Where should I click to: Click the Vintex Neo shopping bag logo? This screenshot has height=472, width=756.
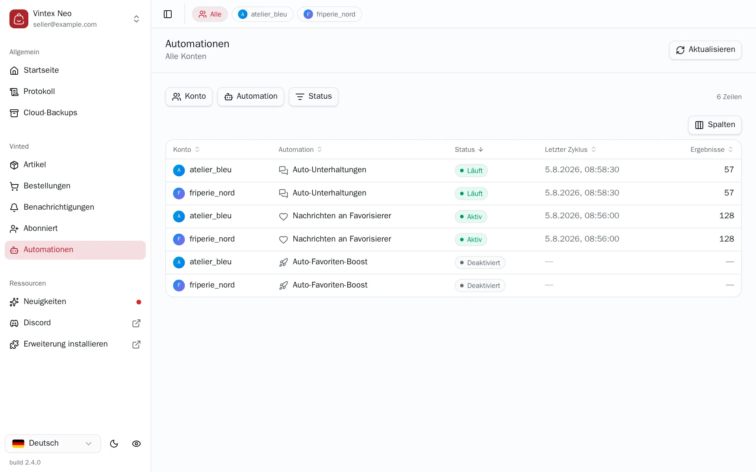coord(19,19)
